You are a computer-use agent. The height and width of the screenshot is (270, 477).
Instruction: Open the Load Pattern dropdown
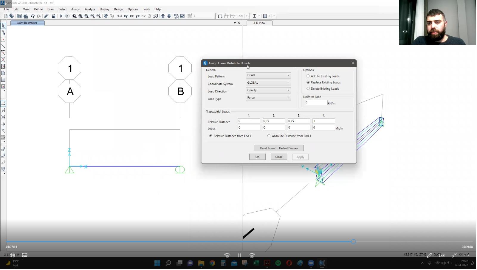[268, 75]
